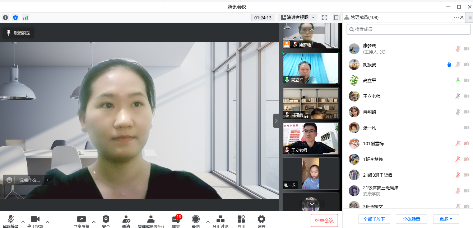
Task: Open 聊天 with 13 unread messages
Action: 176,221
